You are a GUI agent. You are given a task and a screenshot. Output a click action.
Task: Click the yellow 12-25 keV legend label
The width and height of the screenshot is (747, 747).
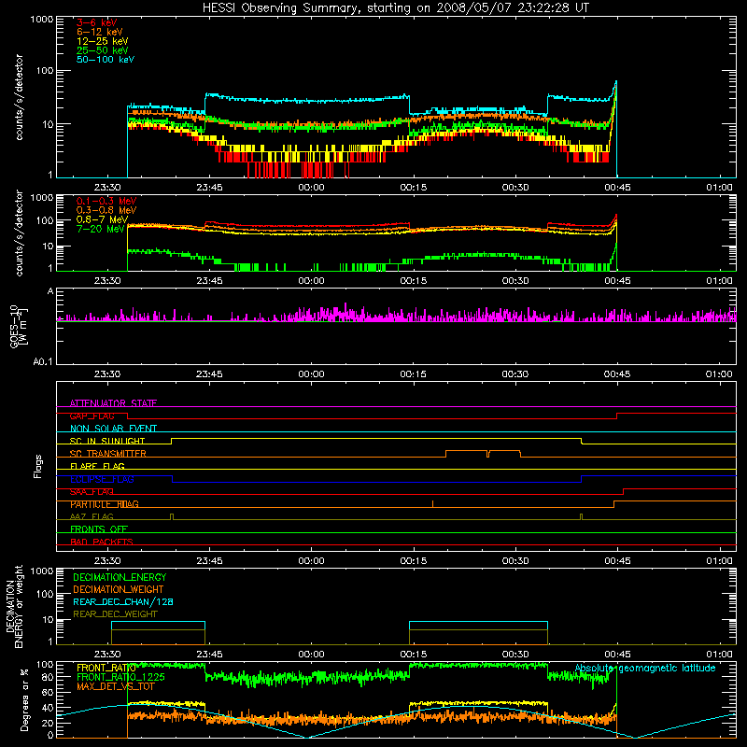point(103,41)
